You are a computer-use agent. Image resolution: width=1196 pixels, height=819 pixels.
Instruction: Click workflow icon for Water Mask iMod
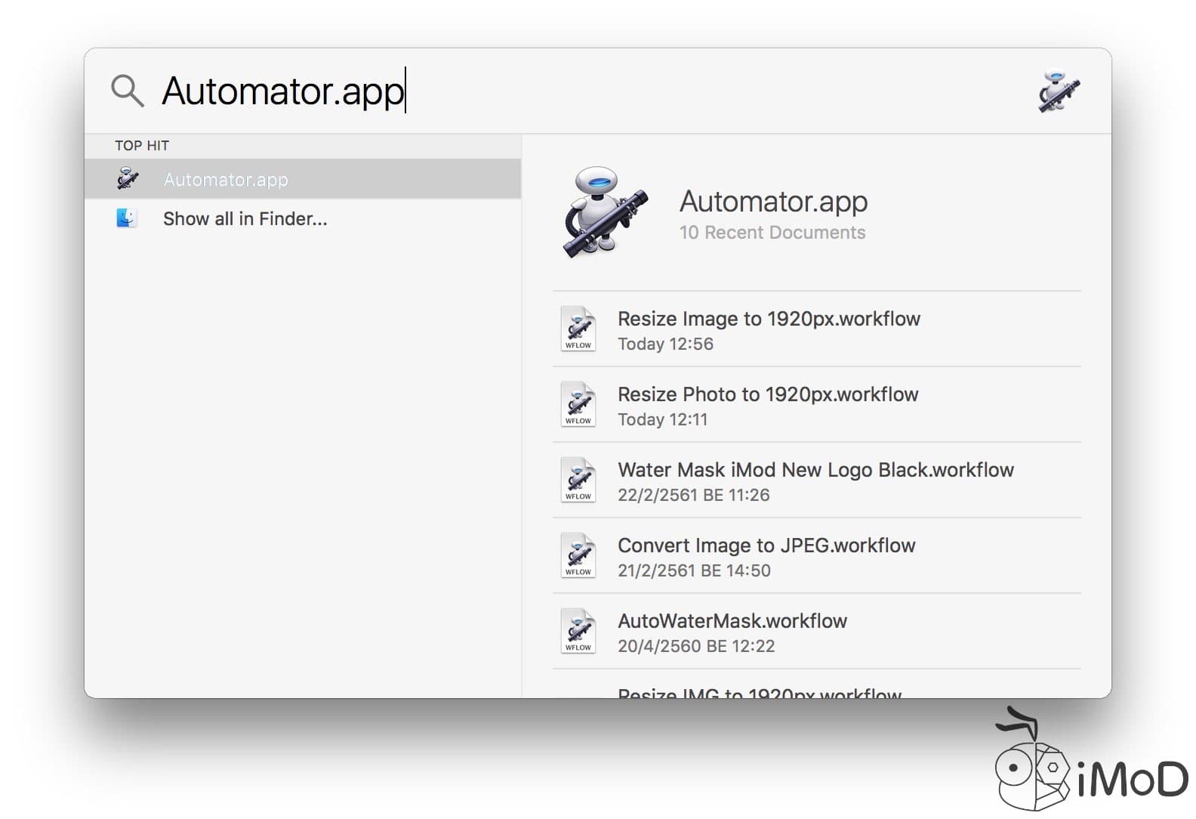point(578,480)
